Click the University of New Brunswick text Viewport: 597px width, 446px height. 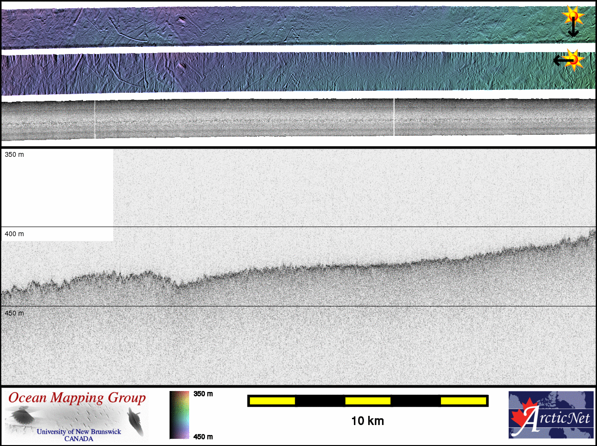tap(79, 432)
